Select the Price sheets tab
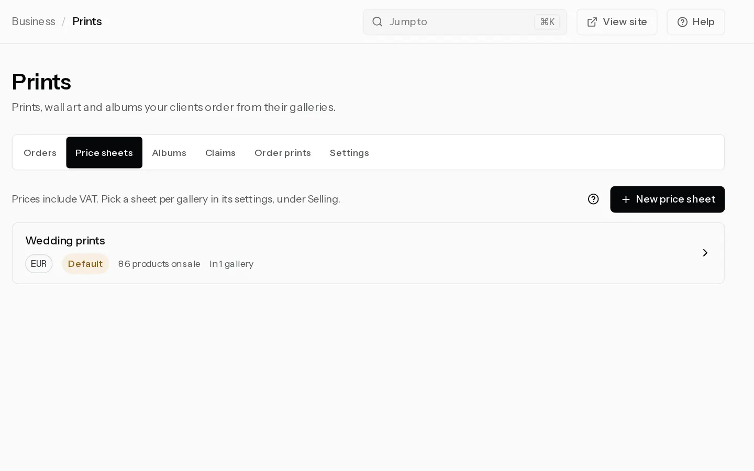 [104, 153]
